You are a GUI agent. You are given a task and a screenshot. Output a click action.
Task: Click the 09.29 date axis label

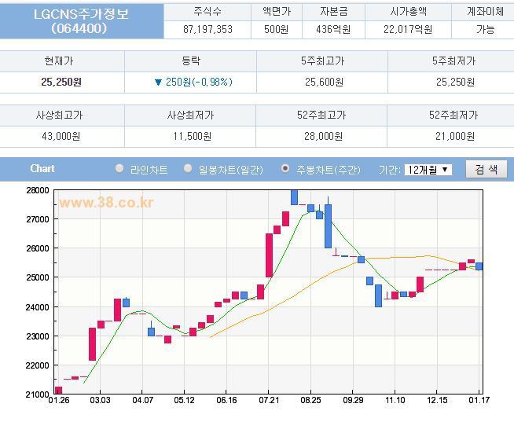(353, 400)
